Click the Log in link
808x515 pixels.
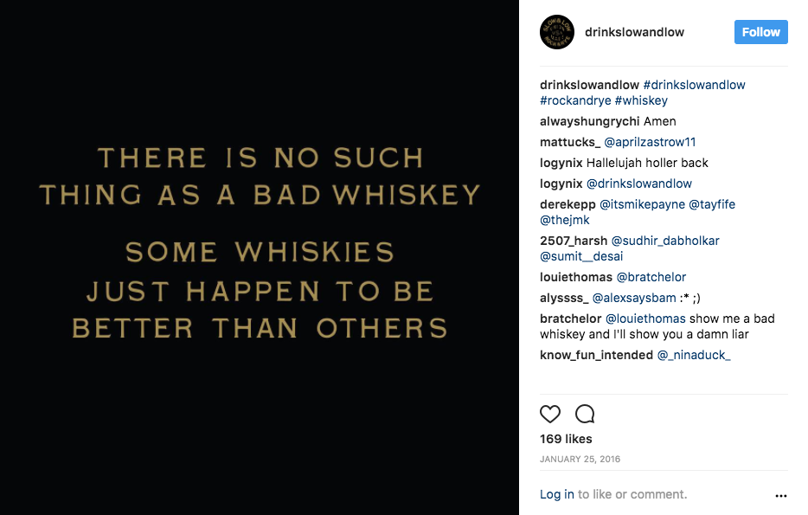556,494
